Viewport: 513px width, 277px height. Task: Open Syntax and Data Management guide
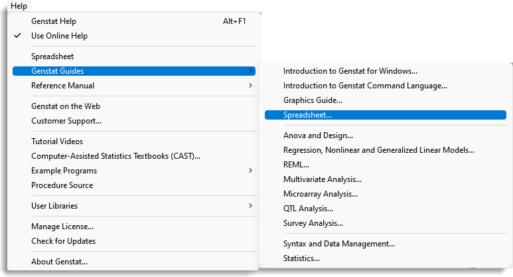coord(386,244)
